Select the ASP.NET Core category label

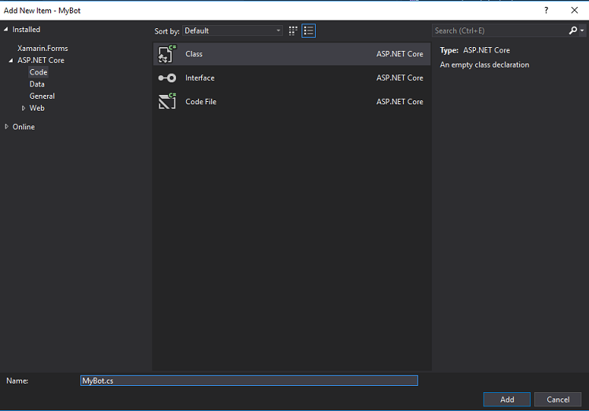coord(41,60)
